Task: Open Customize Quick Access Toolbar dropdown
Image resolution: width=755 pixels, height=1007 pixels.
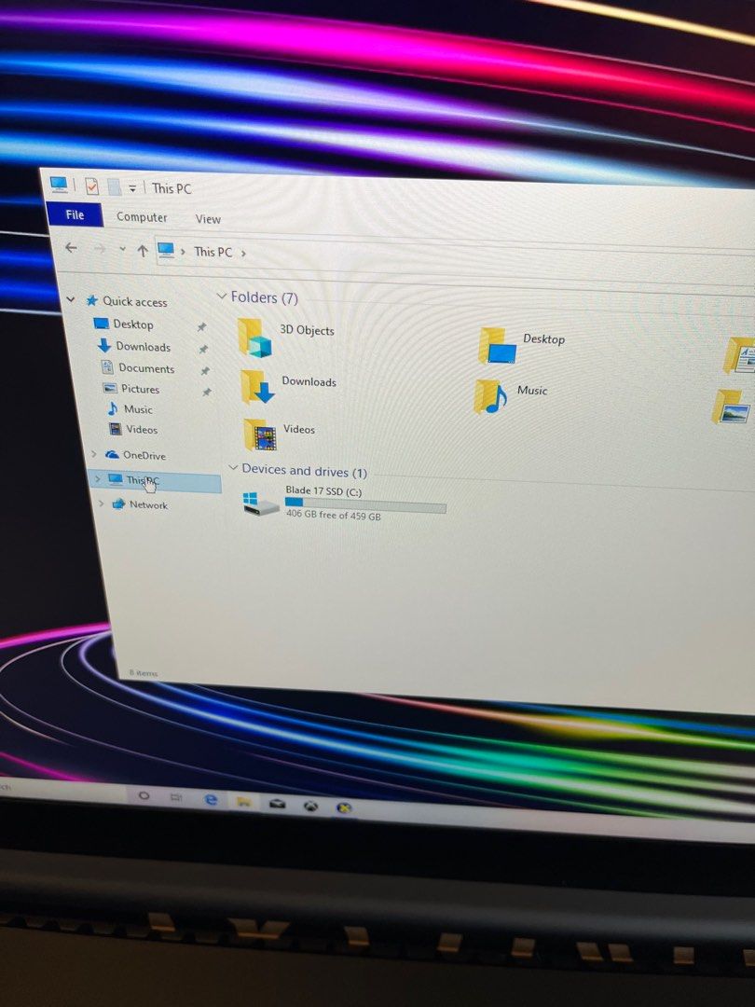Action: tap(132, 188)
